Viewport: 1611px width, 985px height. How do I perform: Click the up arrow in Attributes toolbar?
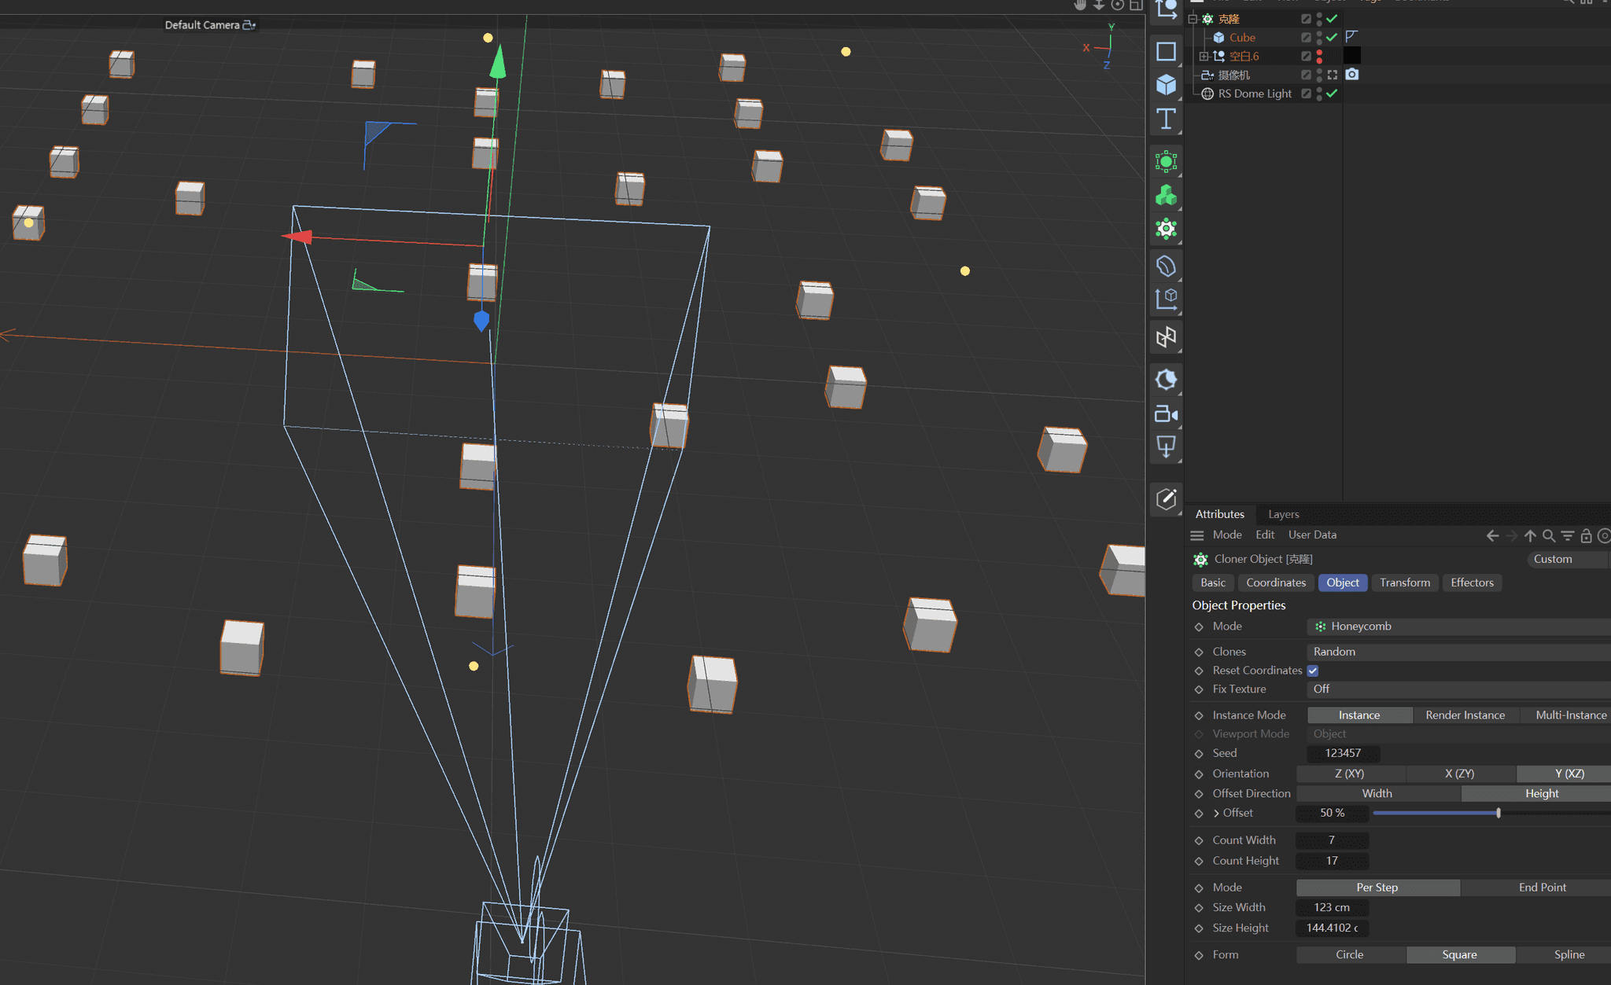click(1530, 535)
